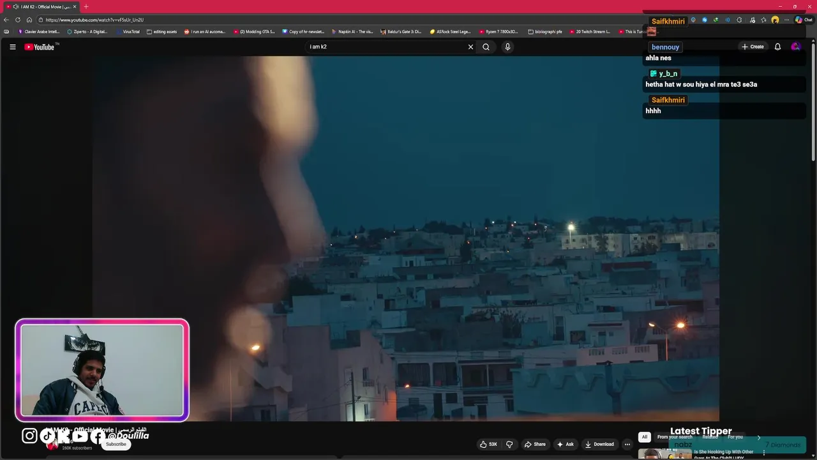
Task: Mute tab via speaker icon on tab
Action: 15,6
